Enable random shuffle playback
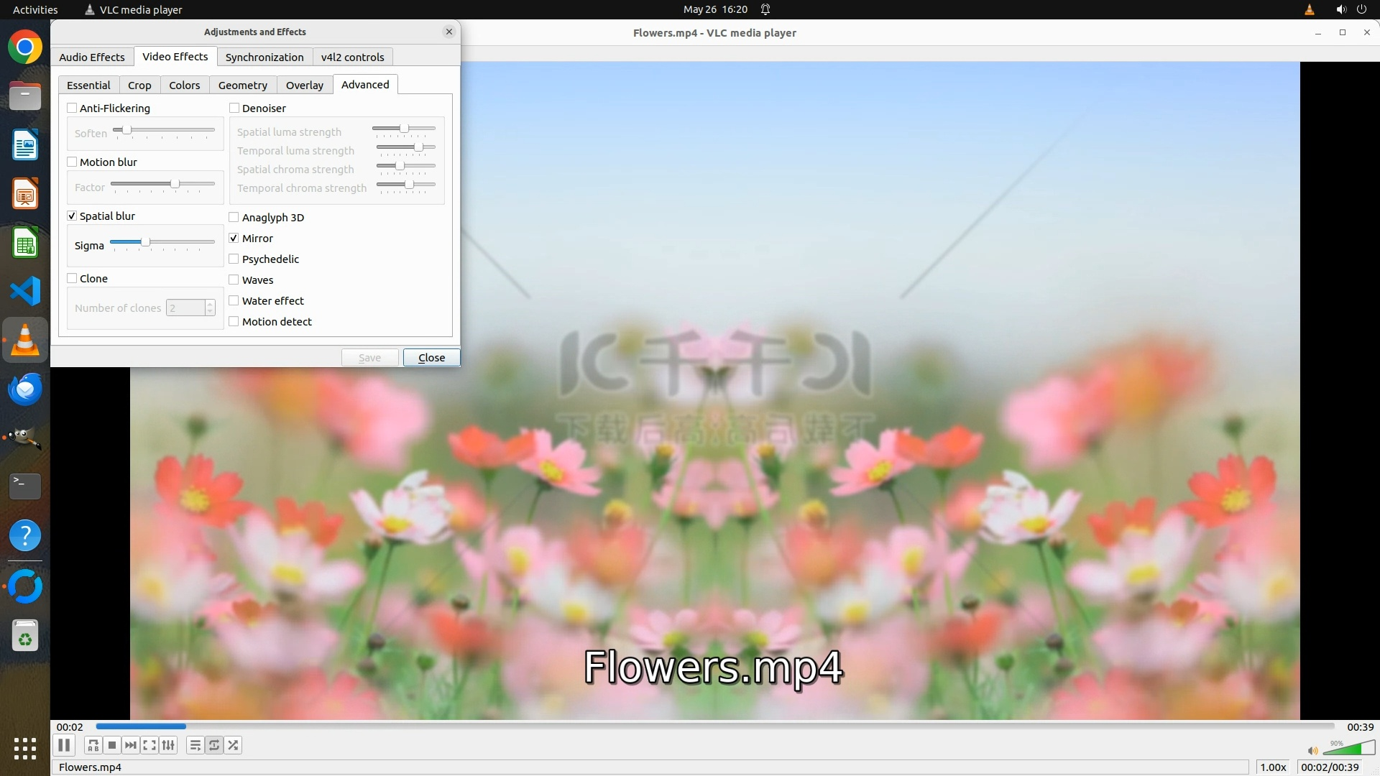The width and height of the screenshot is (1380, 776). click(x=233, y=745)
